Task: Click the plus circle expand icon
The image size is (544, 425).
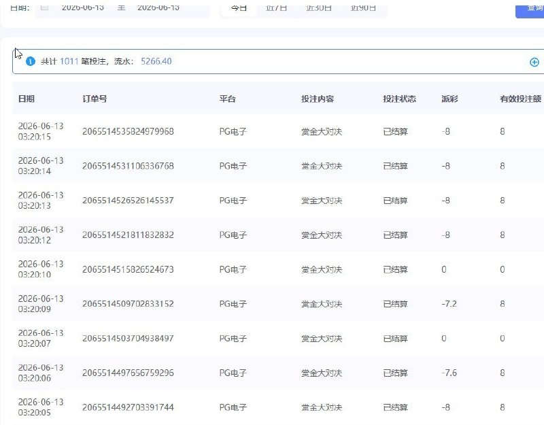Action: pos(534,62)
